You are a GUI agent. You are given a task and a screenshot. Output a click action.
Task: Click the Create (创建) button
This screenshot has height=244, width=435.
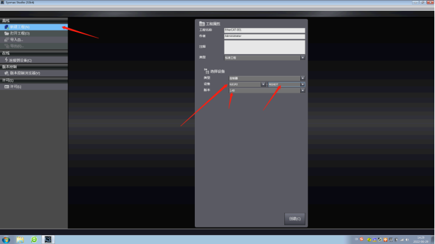294,219
